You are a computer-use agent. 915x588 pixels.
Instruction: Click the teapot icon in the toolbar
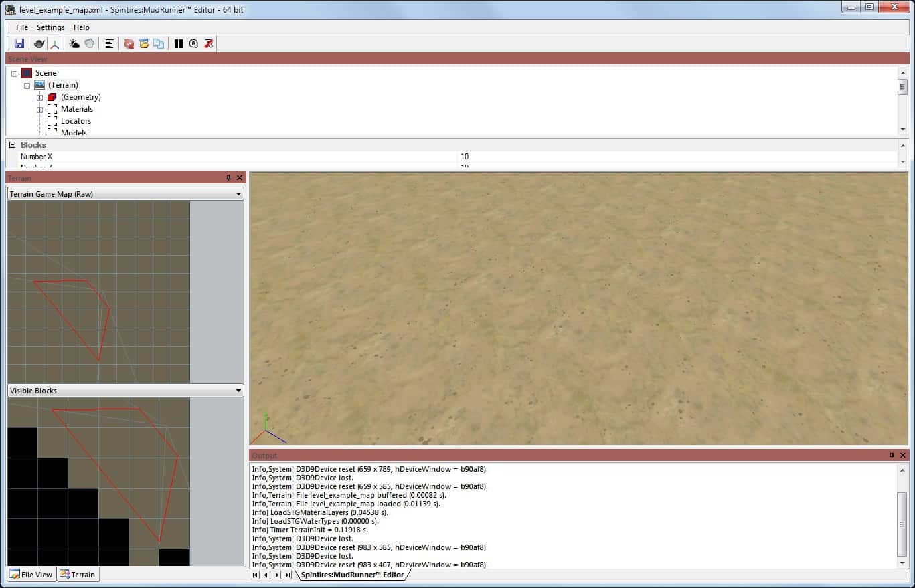pyautogui.click(x=39, y=43)
